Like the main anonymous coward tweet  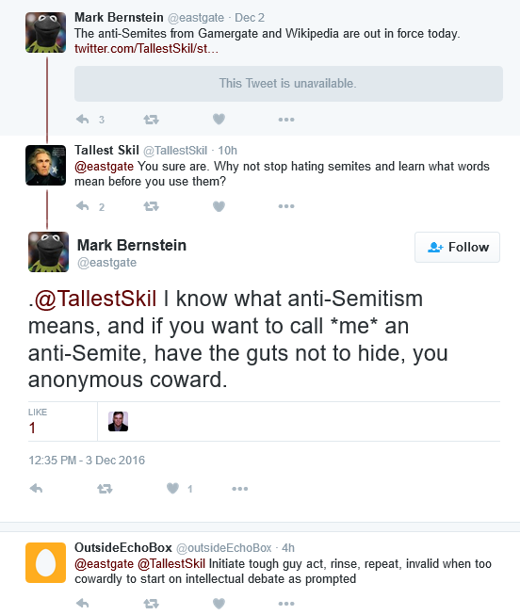click(172, 488)
